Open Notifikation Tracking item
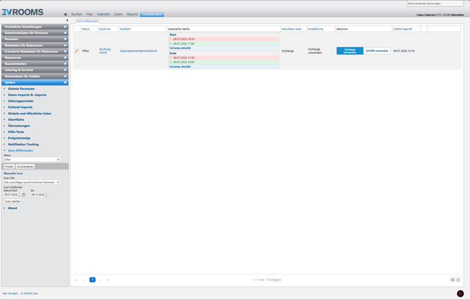Viewport: 470px width, 300px height. (x=23, y=144)
